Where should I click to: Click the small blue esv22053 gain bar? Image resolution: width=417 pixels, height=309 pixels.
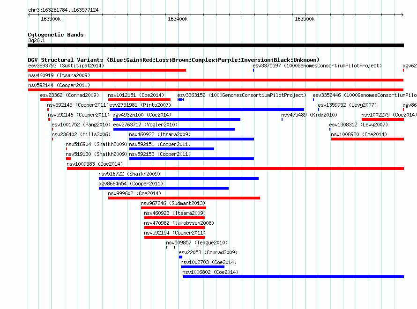180,257
